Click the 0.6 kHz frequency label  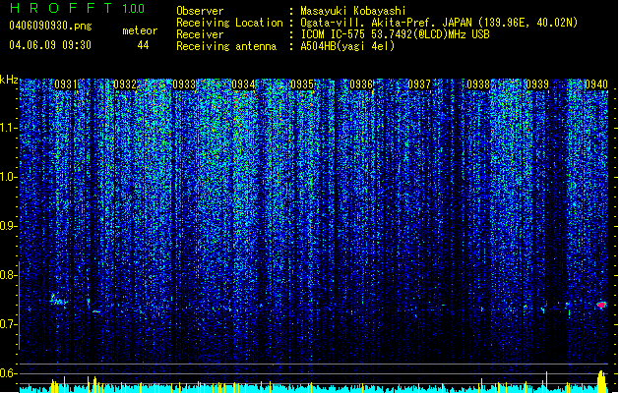[x=9, y=373]
